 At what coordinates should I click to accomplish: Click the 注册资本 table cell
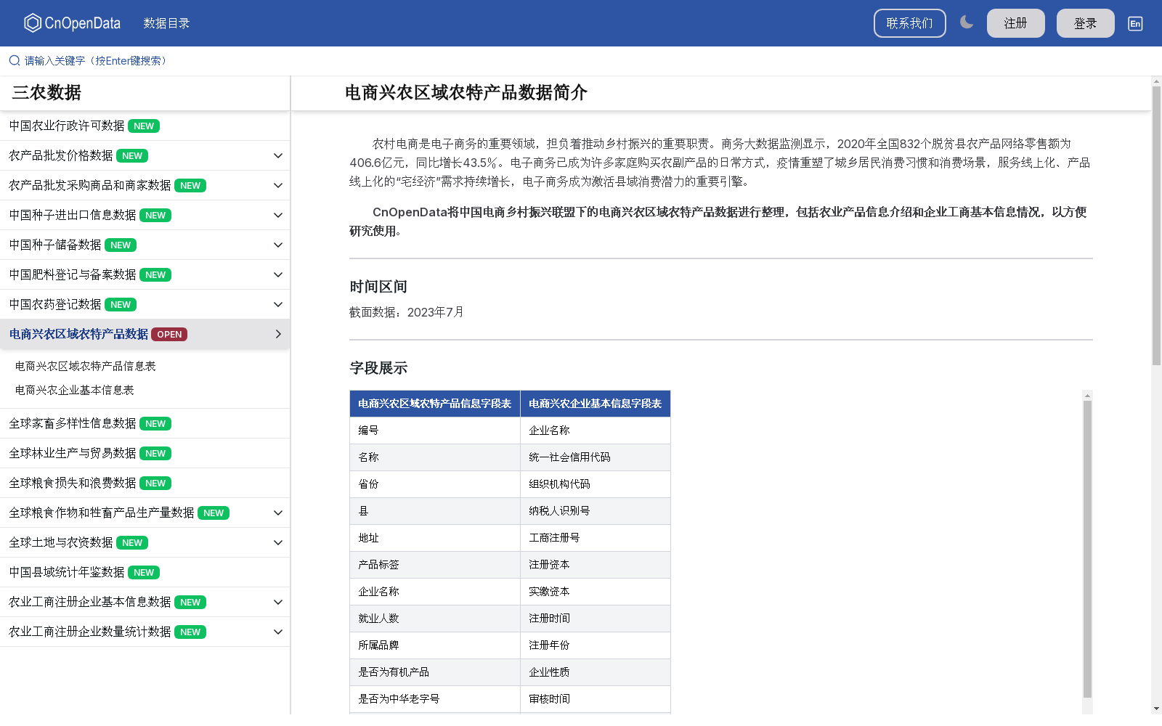coord(595,564)
